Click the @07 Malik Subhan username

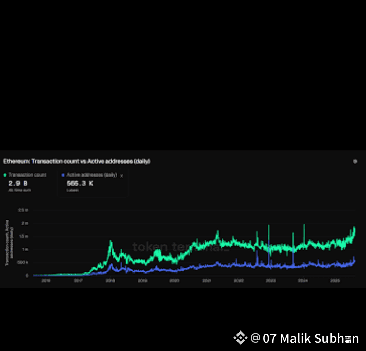(x=305, y=338)
